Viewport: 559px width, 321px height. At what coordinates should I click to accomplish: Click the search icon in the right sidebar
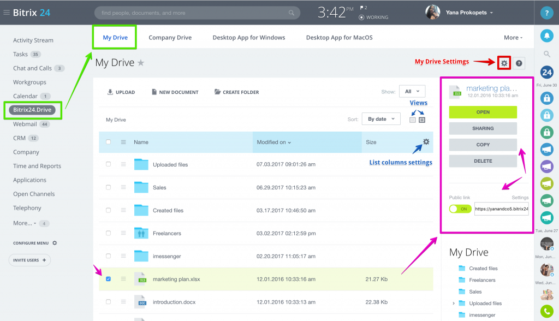click(546, 54)
